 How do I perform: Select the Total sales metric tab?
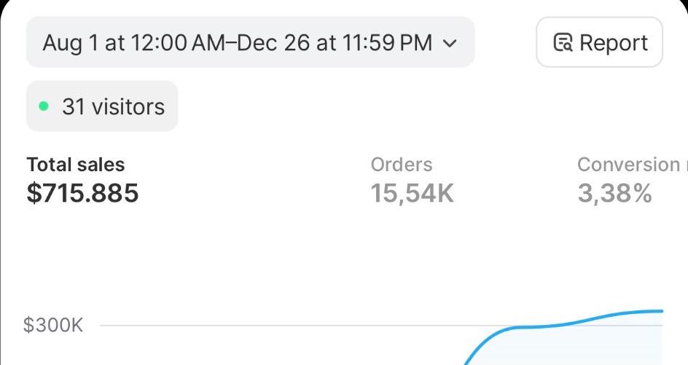pyautogui.click(x=82, y=180)
